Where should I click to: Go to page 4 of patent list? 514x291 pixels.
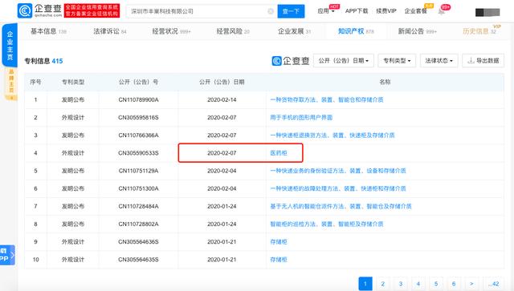pos(418,284)
